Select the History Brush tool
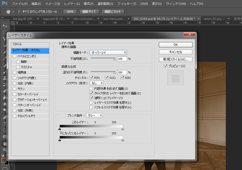This screenshot has height=170, width=242. pyautogui.click(x=5, y=84)
